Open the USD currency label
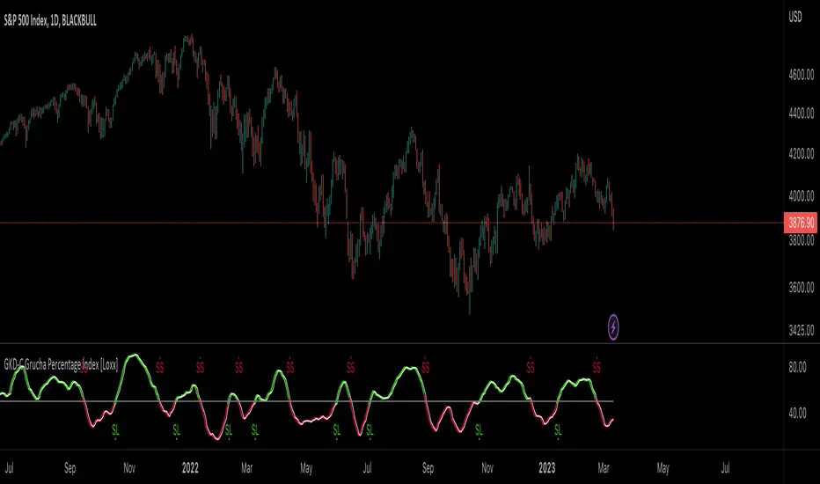Viewport: 820px width, 484px height. pos(794,18)
